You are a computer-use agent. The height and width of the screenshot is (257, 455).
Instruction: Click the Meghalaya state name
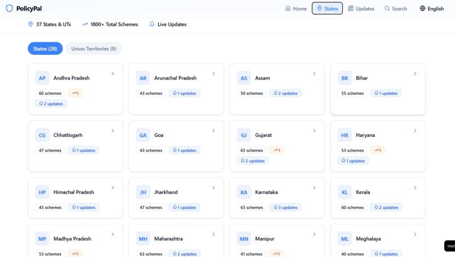coord(368,239)
